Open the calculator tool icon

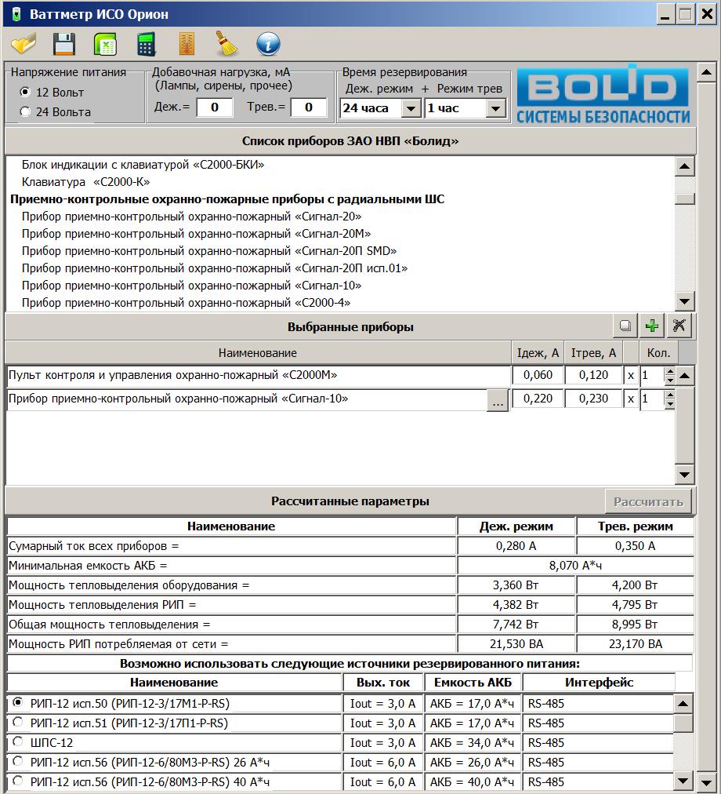[x=147, y=44]
